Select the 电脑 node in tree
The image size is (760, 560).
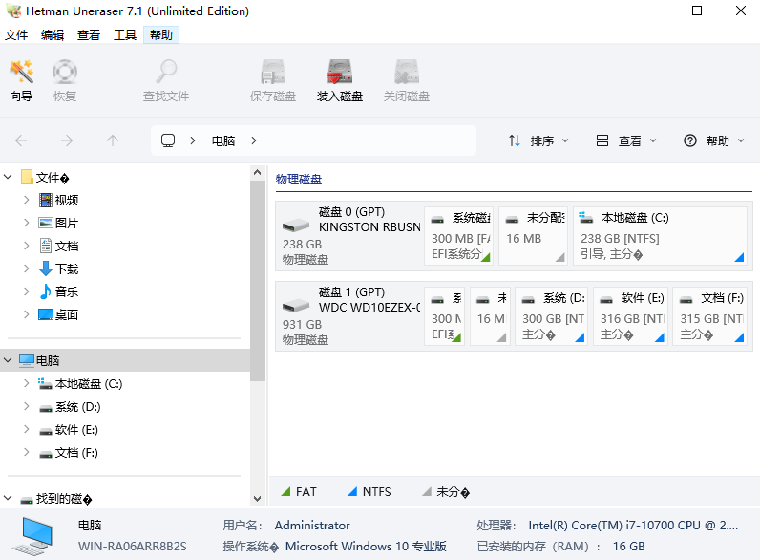(125, 360)
